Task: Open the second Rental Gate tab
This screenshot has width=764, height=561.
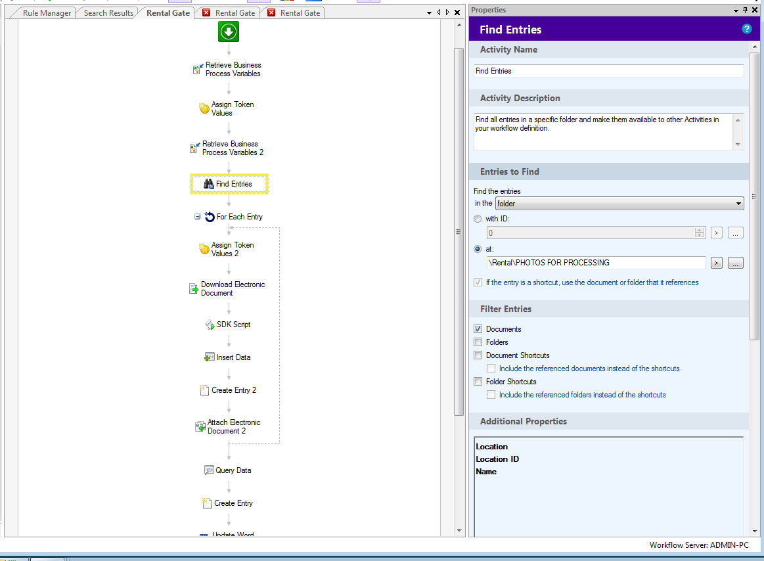Action: coord(235,13)
